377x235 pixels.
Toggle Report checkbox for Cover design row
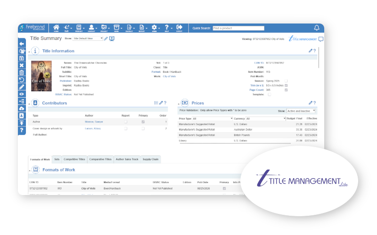pos(126,128)
